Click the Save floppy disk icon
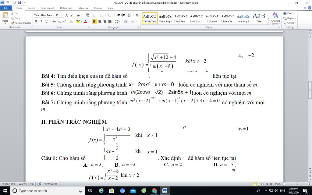This screenshot has height=195, width=312. pos(19,2)
